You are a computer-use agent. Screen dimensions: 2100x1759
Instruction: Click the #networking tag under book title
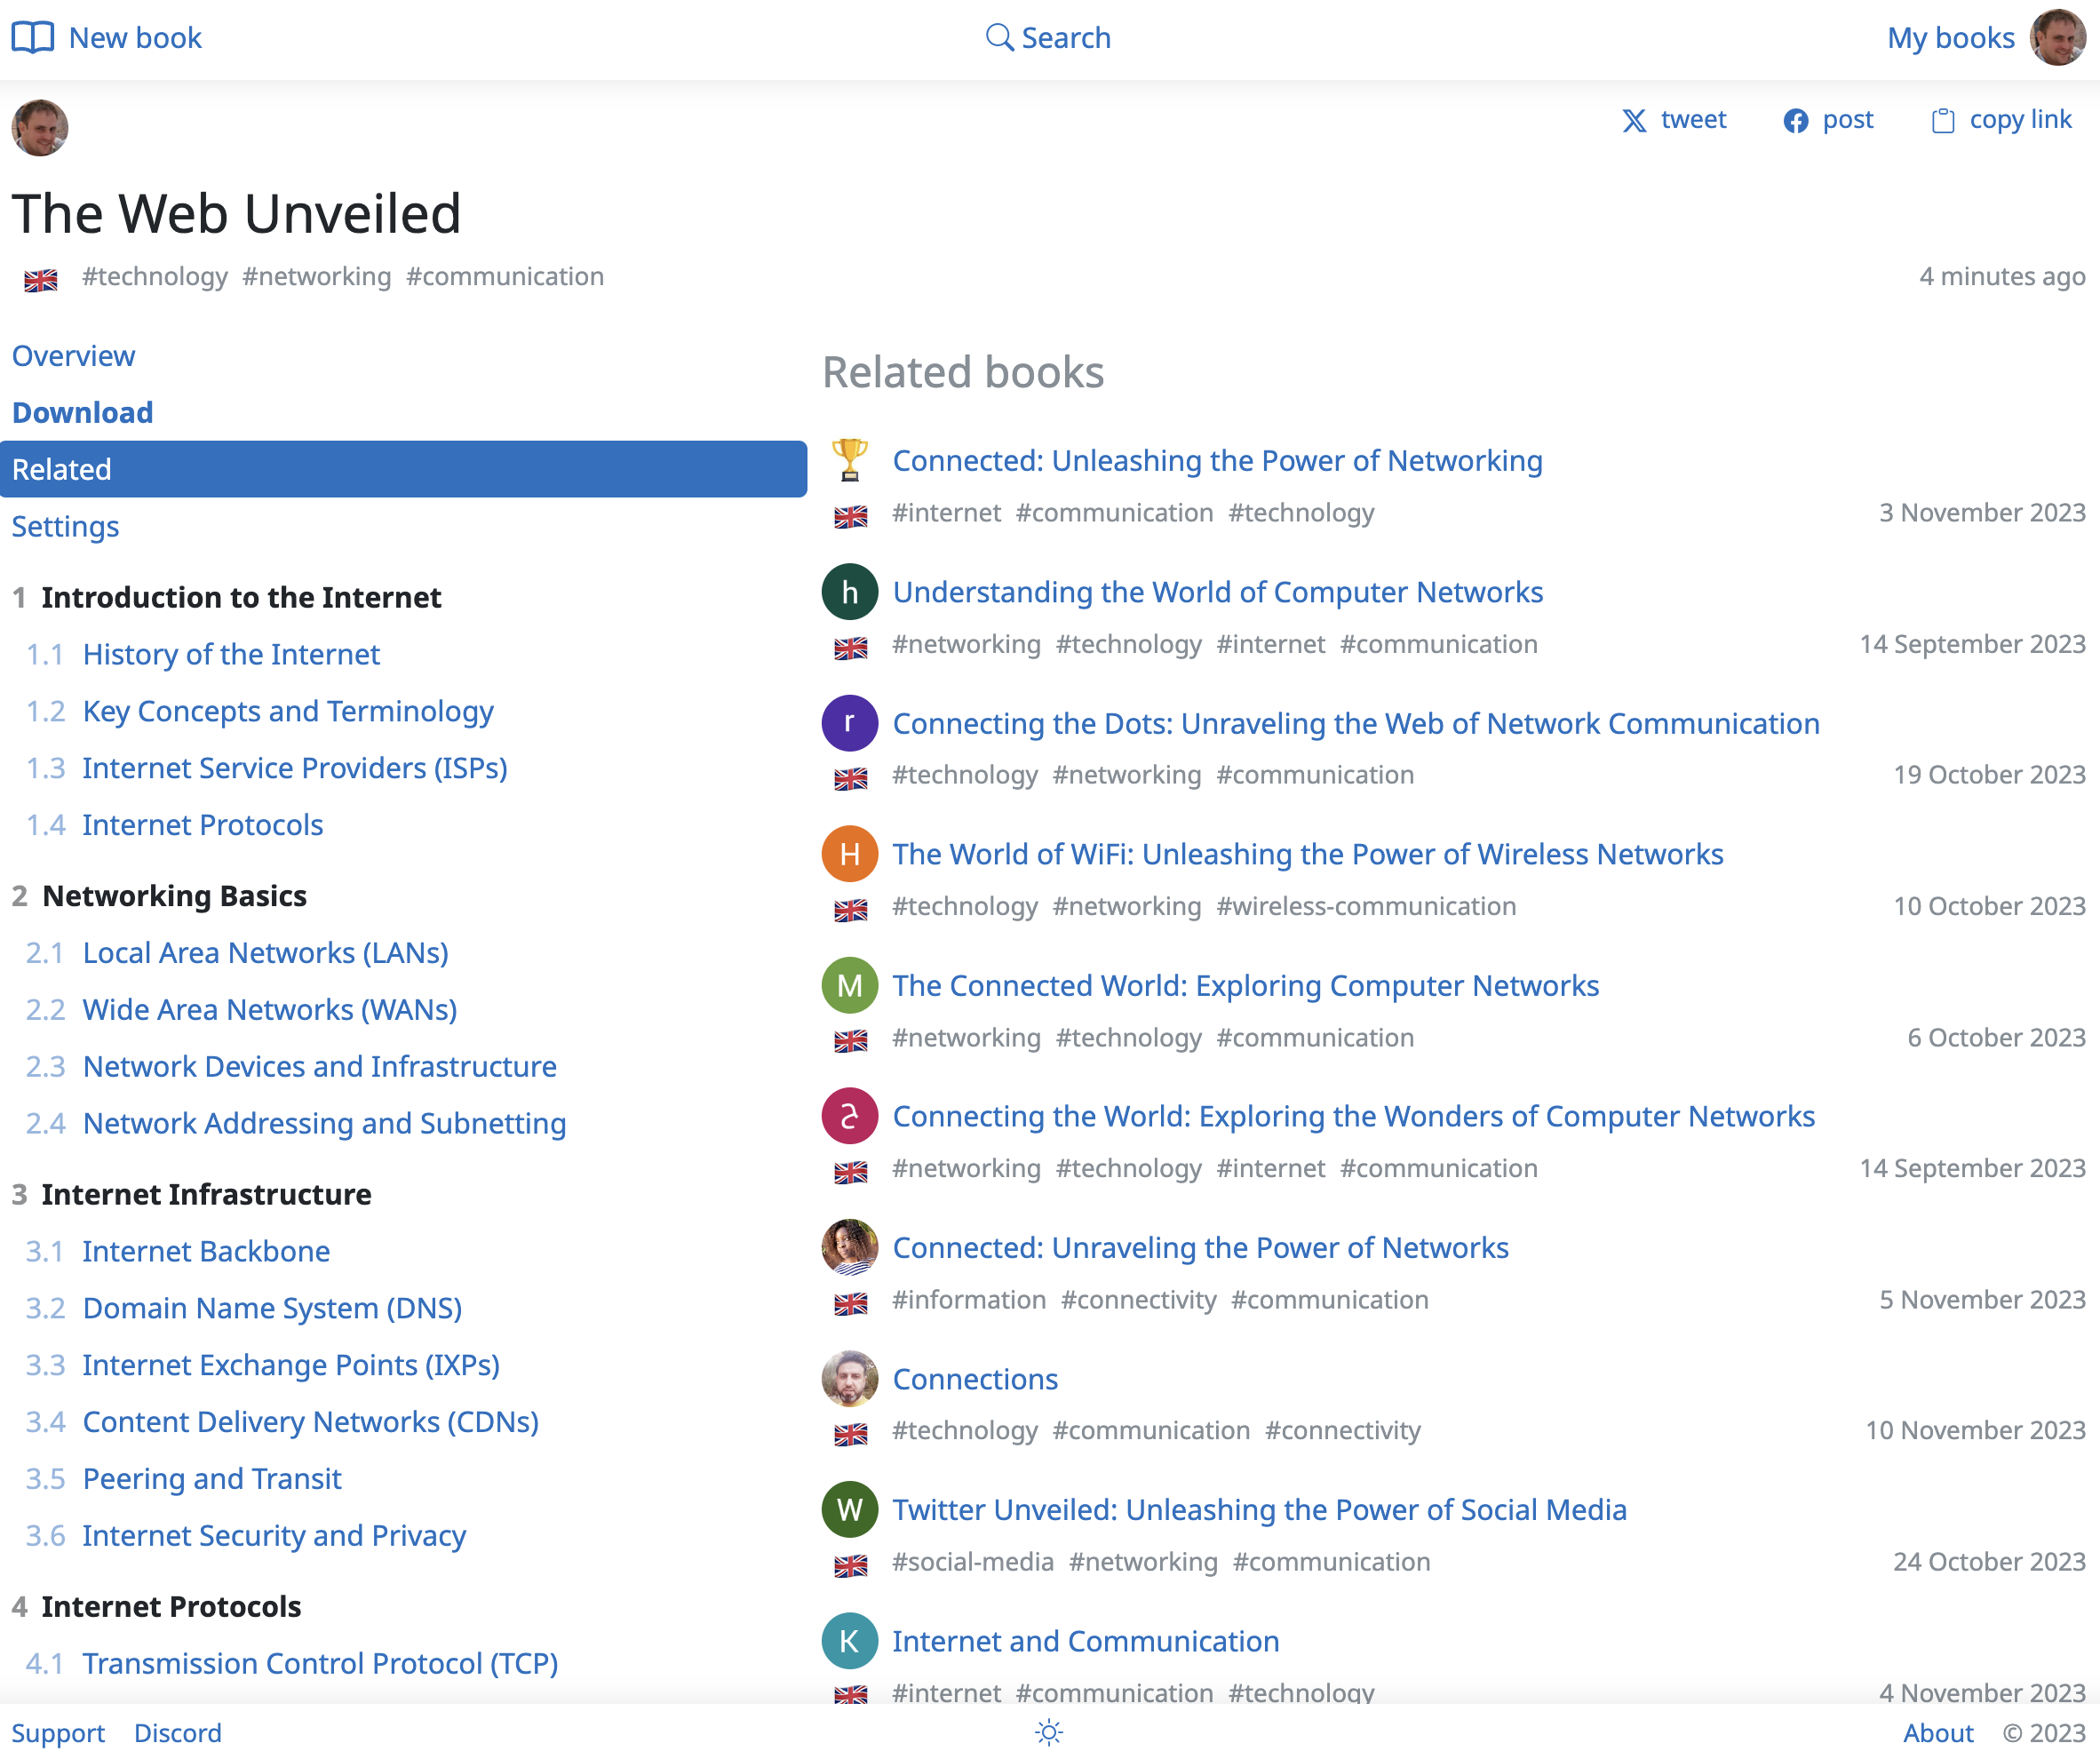pos(316,276)
